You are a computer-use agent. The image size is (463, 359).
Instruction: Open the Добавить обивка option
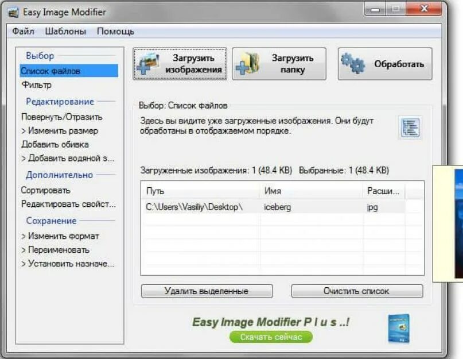(x=55, y=144)
